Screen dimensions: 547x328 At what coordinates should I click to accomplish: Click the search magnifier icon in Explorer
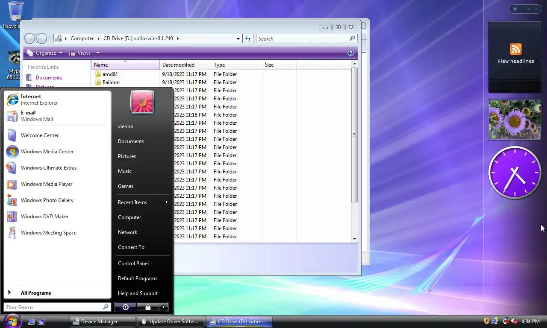(352, 38)
